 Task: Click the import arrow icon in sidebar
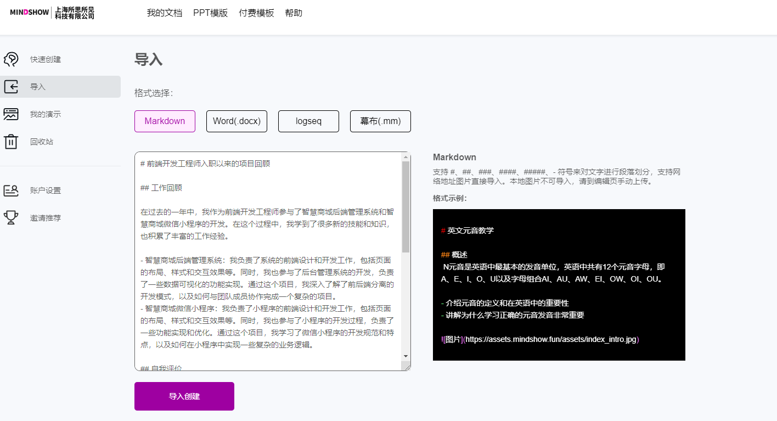click(x=11, y=87)
